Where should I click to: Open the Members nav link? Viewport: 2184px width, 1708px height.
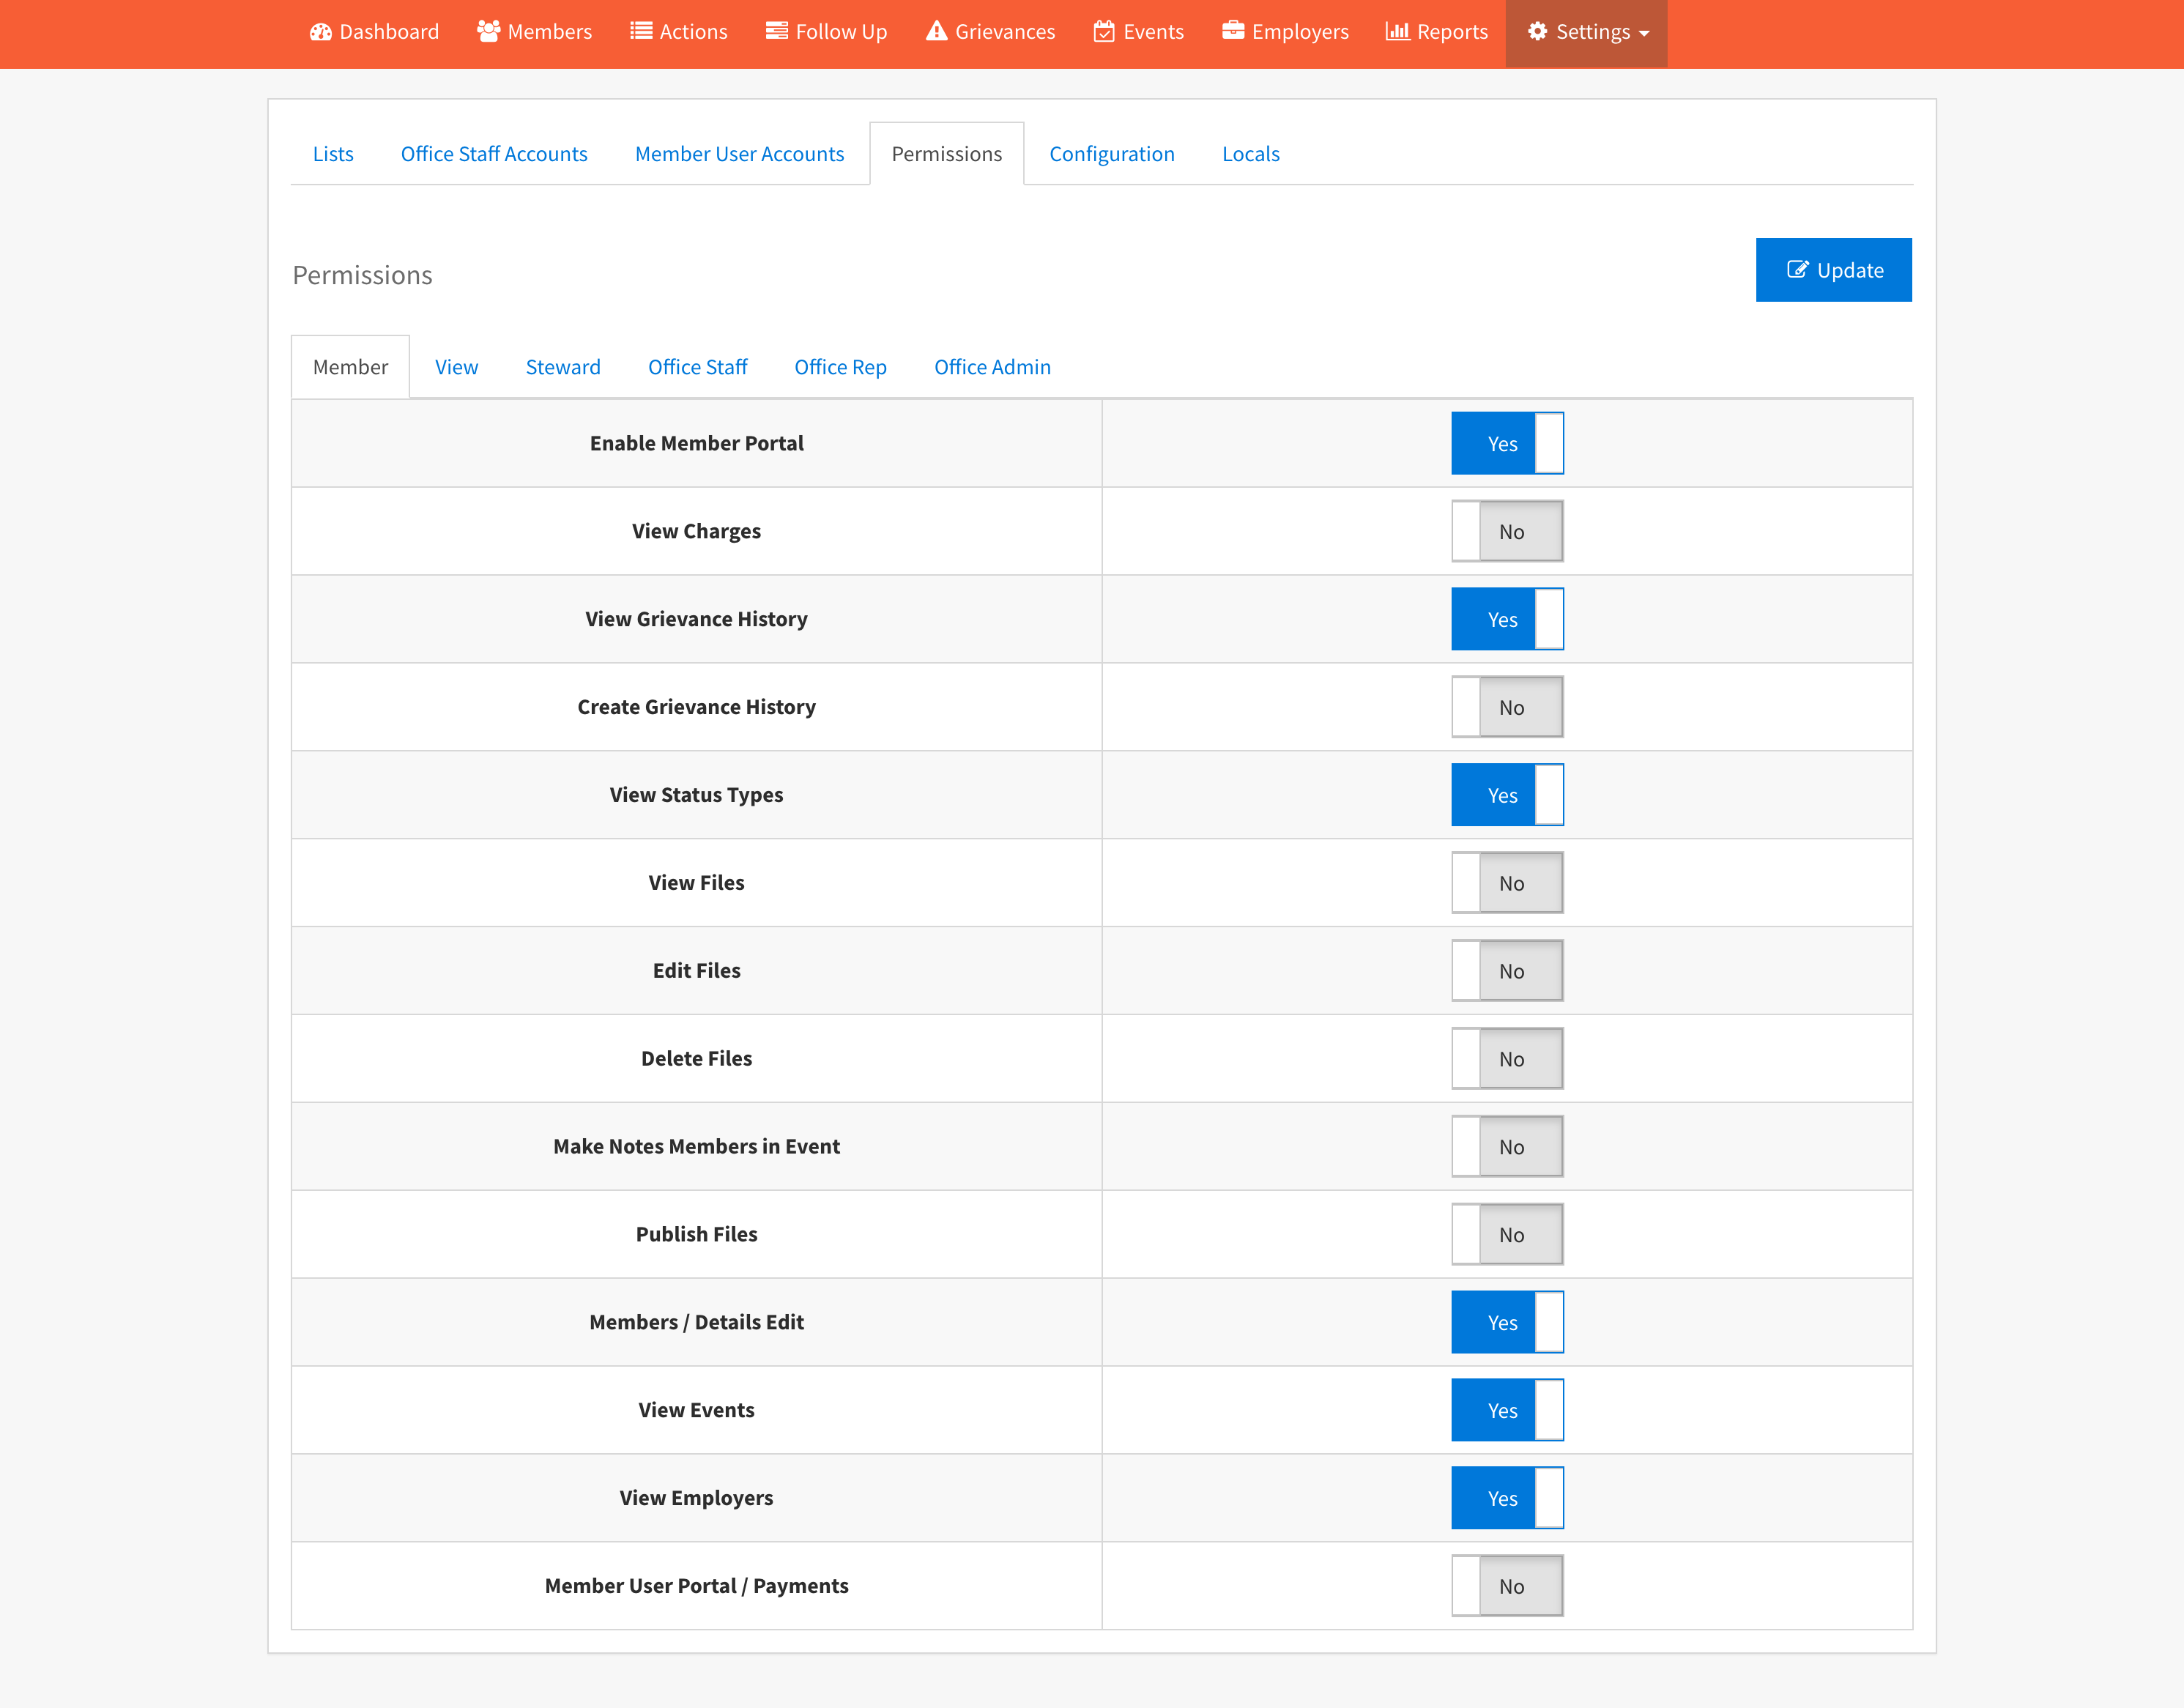pos(535,32)
